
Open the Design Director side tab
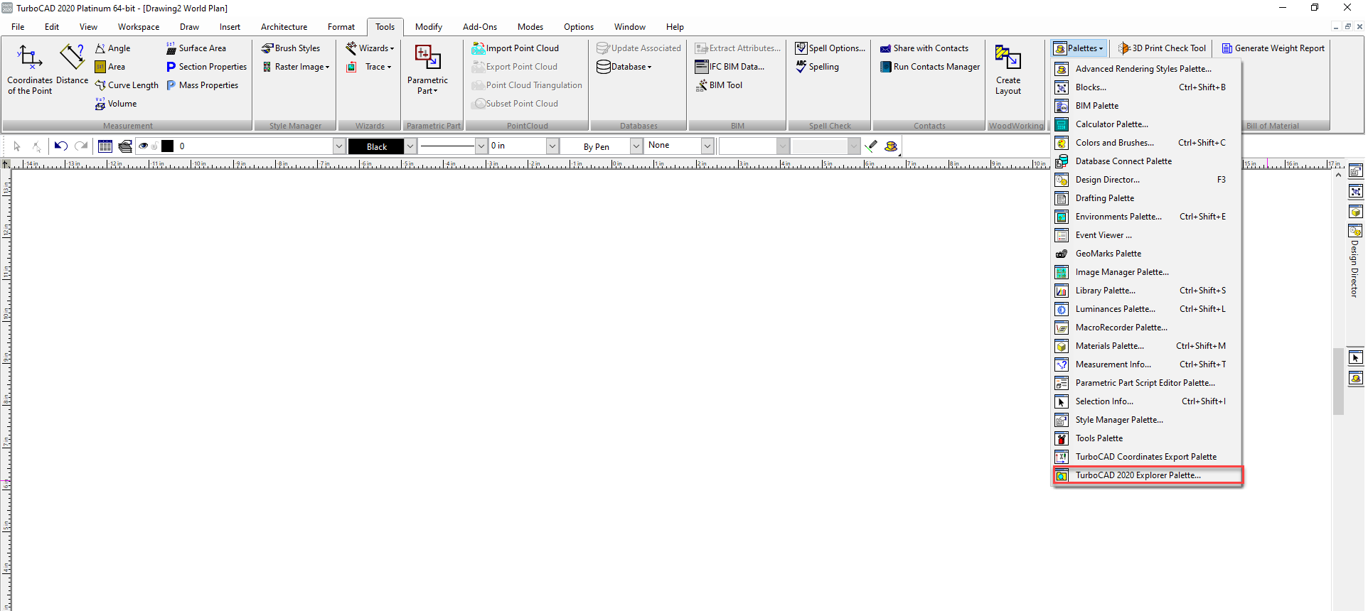pos(1355,261)
